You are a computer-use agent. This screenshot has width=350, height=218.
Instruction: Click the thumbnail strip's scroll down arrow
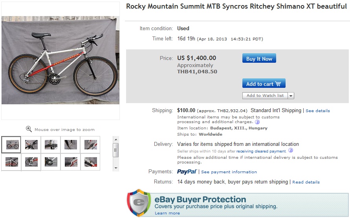(116, 167)
